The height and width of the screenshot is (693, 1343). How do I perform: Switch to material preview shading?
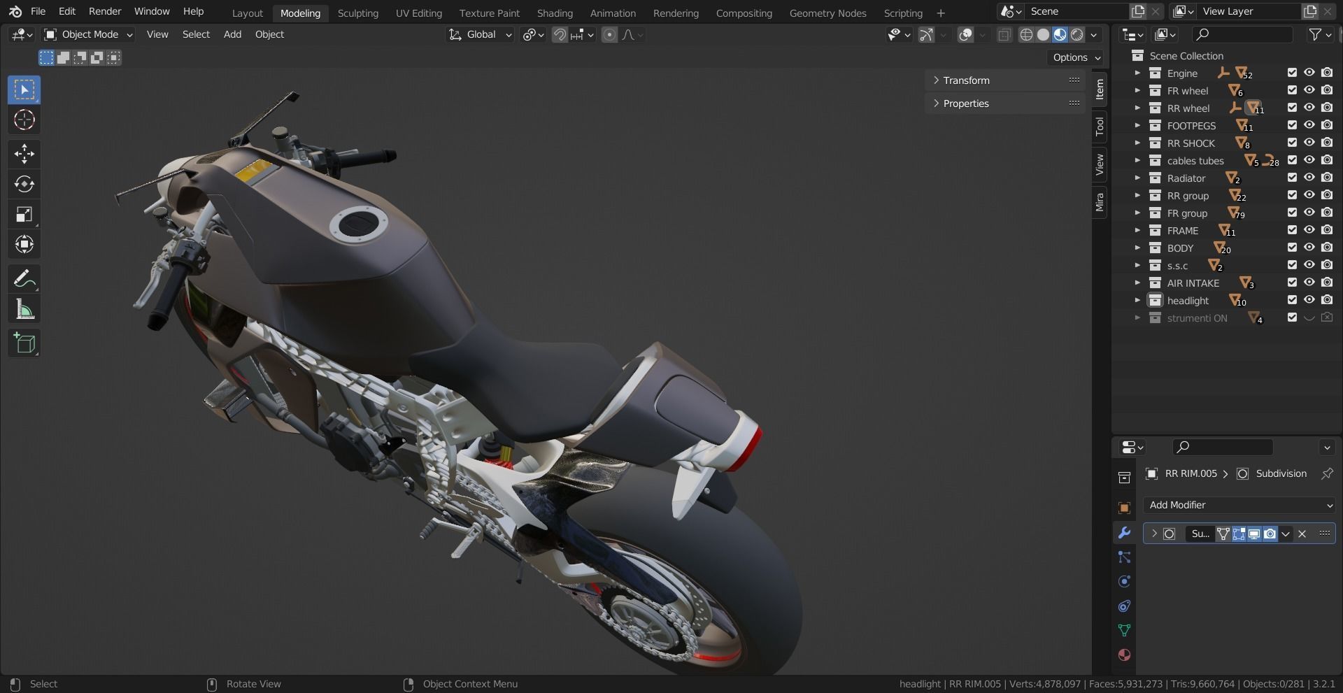(1060, 35)
